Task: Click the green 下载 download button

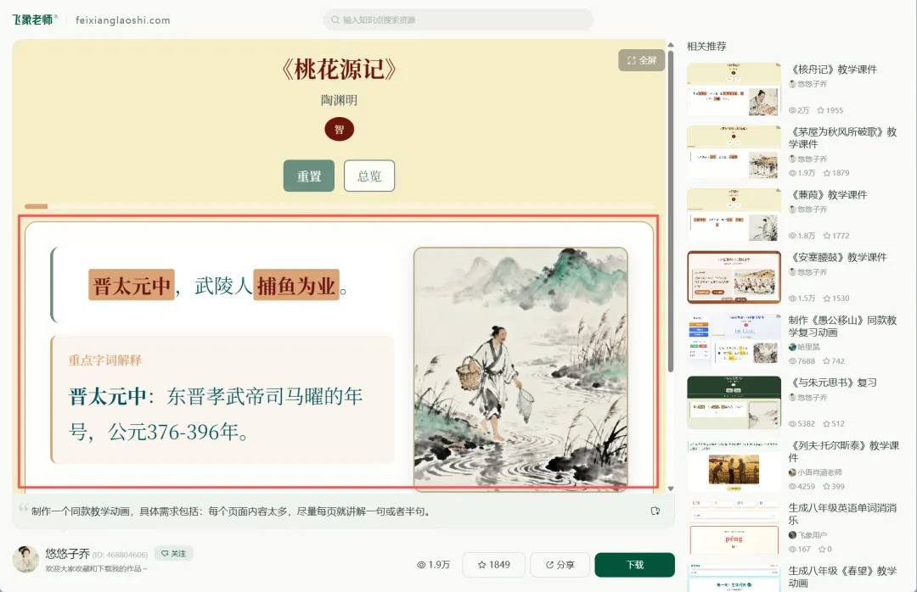Action: [634, 565]
